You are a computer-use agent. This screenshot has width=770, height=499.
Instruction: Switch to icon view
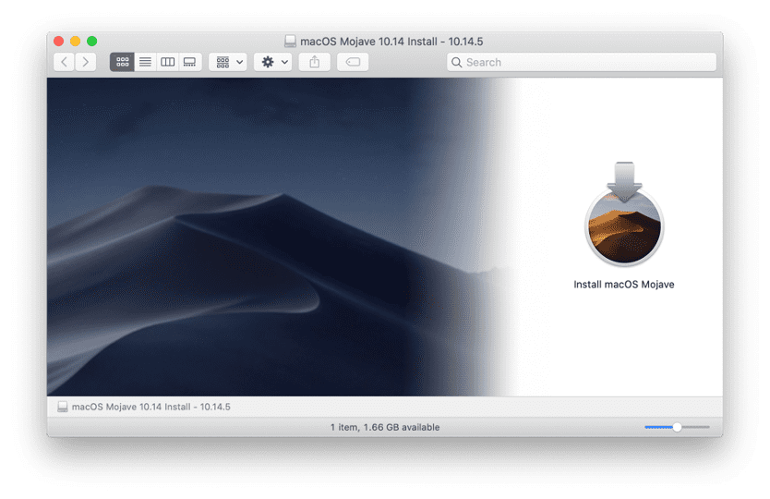tap(122, 63)
